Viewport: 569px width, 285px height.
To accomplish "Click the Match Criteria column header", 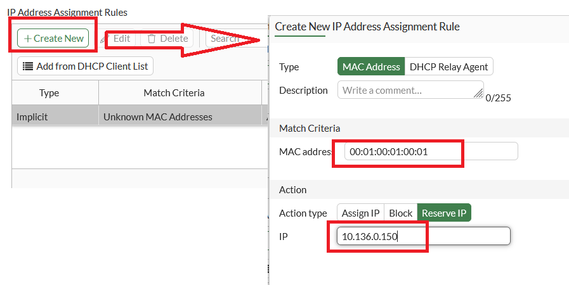I will point(174,93).
